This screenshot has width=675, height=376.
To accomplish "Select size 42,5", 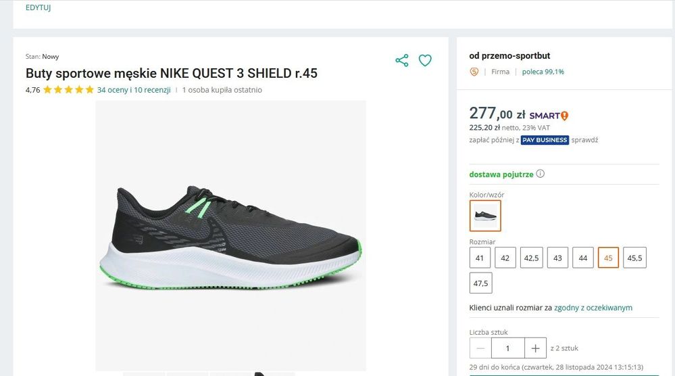I will (531, 258).
